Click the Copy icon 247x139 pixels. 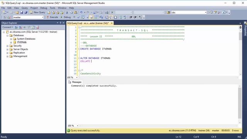pyautogui.click(x=71, y=12)
